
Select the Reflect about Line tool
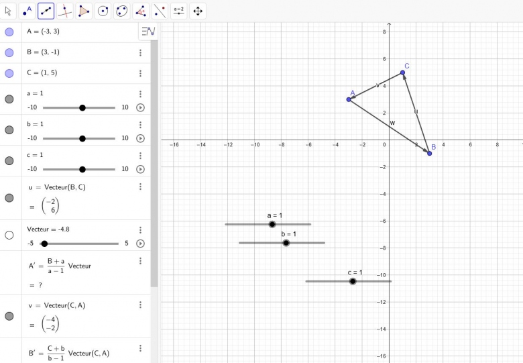pyautogui.click(x=160, y=11)
